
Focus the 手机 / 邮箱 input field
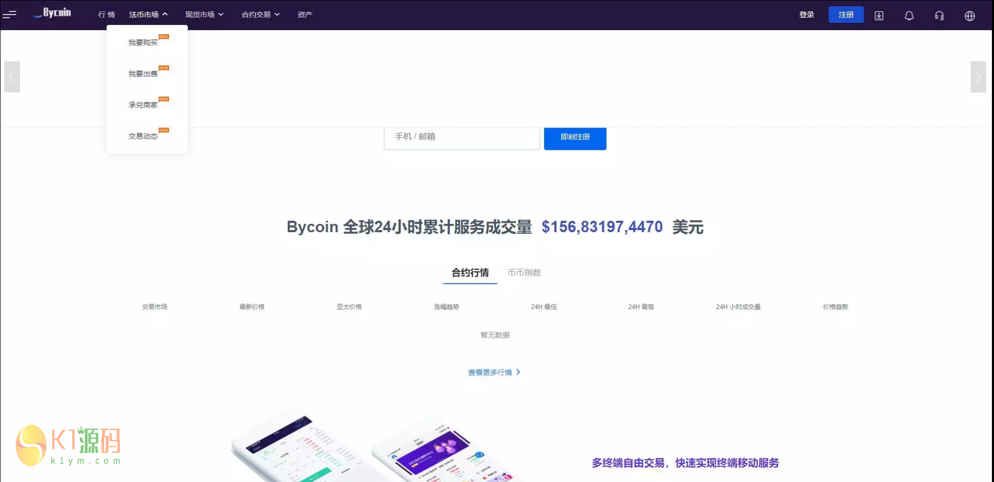click(x=462, y=137)
